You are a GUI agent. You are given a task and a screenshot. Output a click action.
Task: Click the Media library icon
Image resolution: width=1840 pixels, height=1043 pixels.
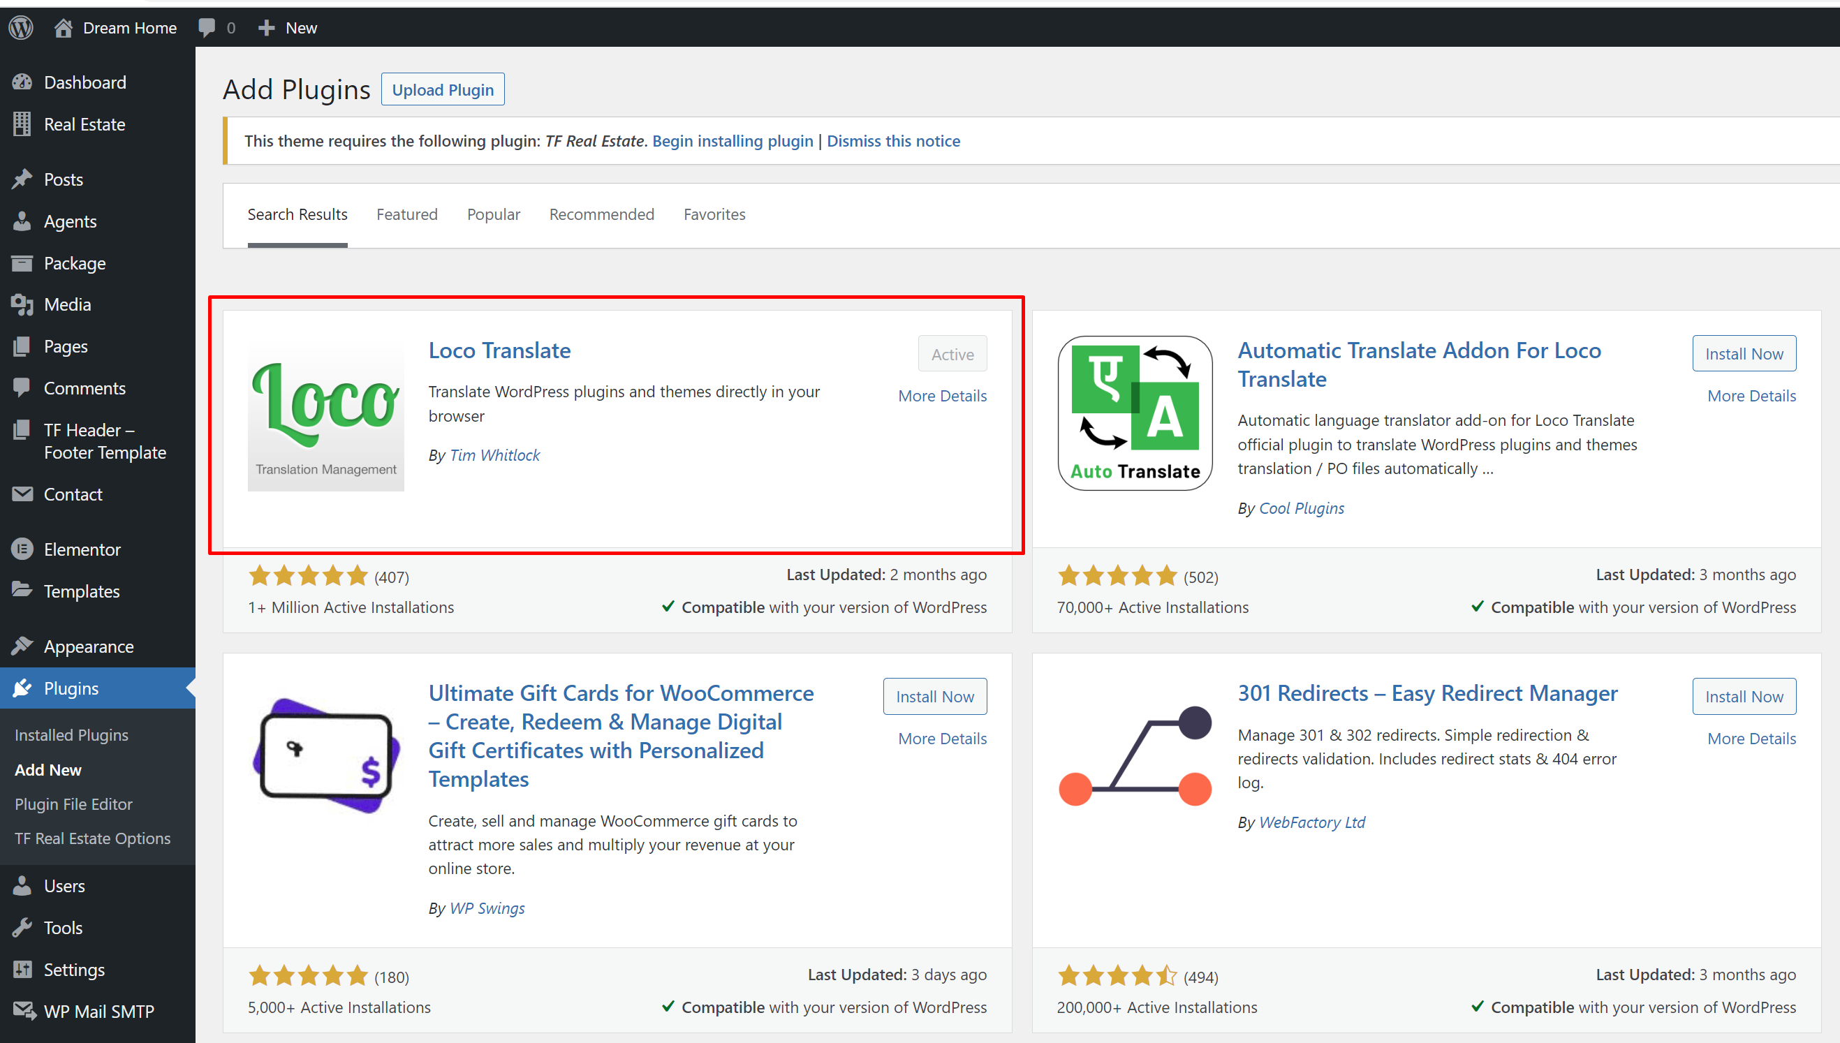tap(22, 304)
